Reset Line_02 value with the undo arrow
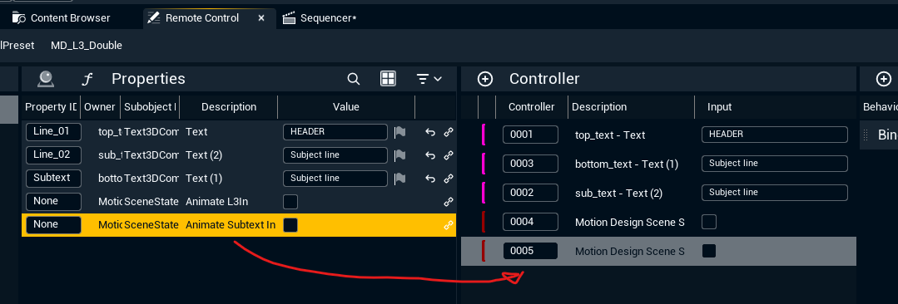 point(430,155)
